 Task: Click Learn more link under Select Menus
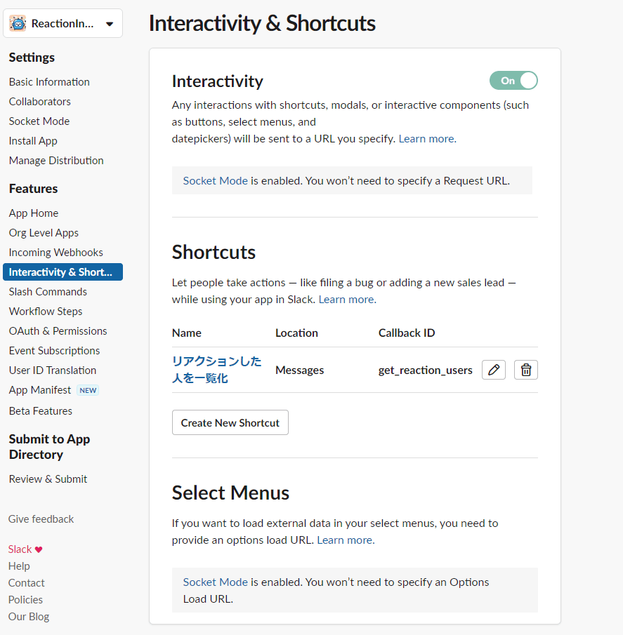346,540
